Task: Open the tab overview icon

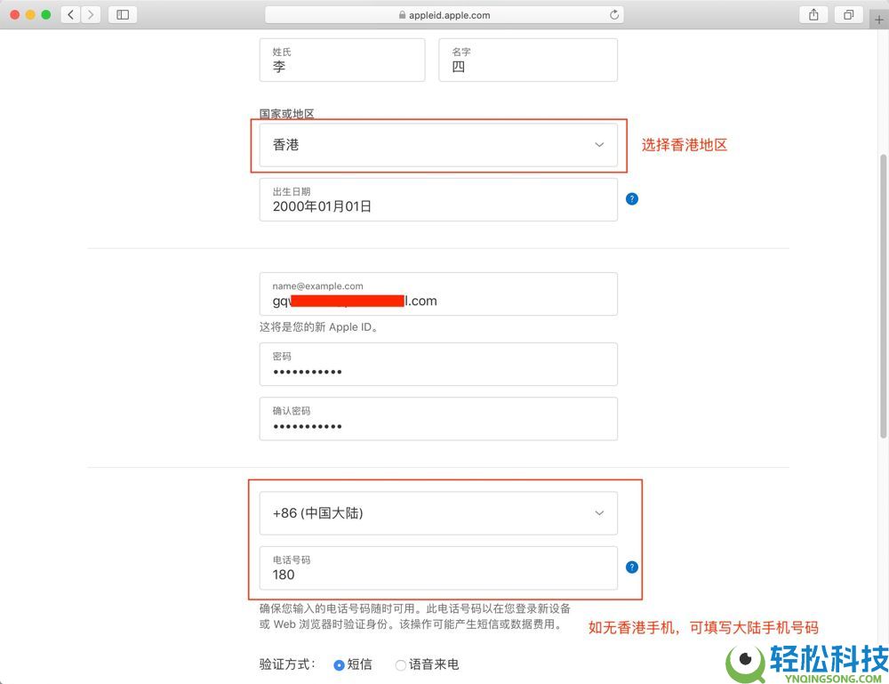Action: click(847, 14)
